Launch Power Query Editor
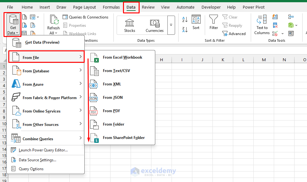This screenshot has width=307, height=182. pos(46,150)
